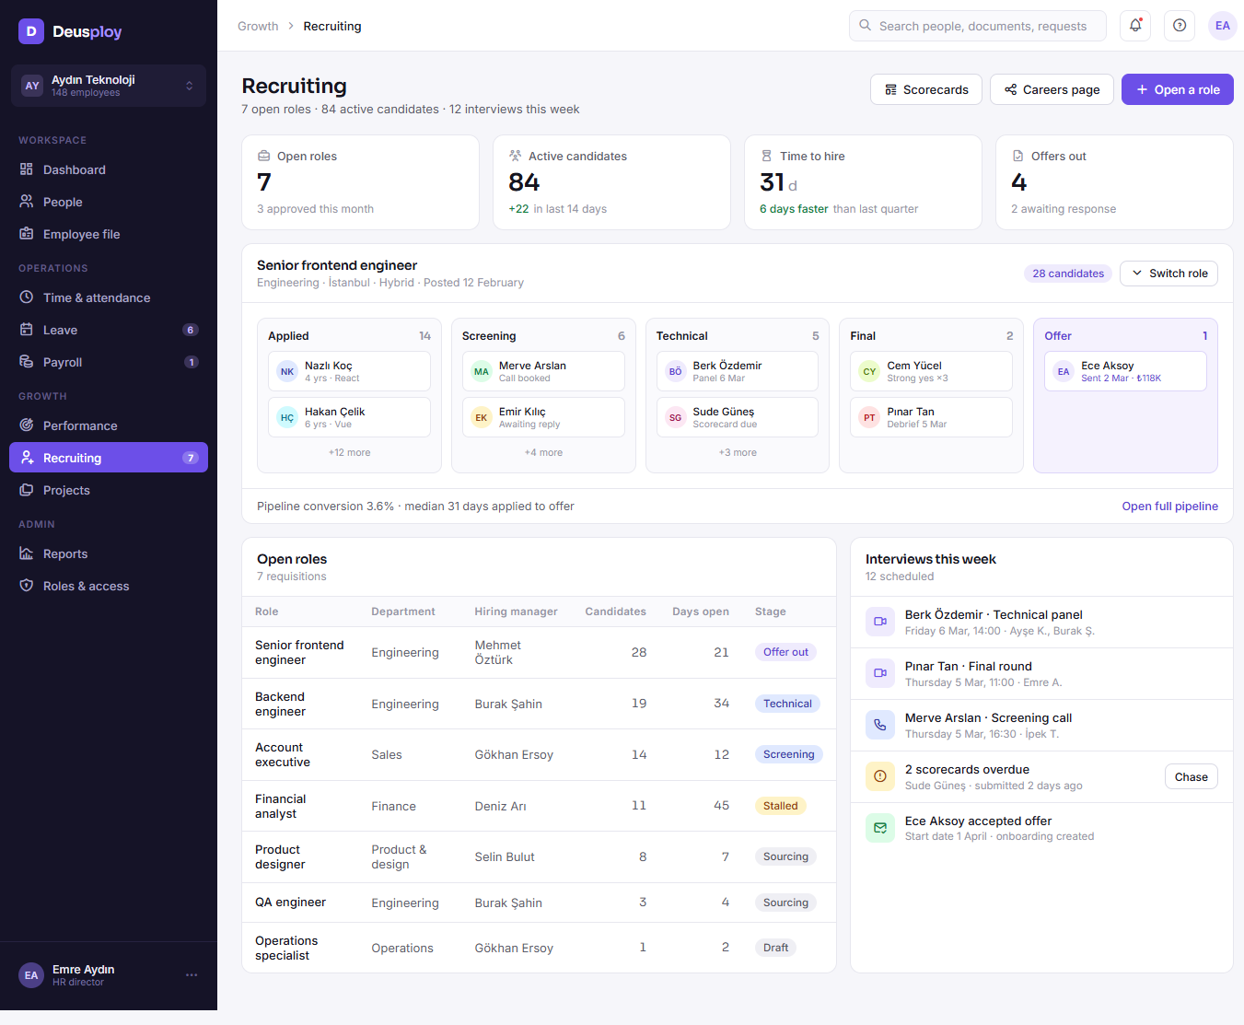Screen dimensions: 1244x1025
Task: Expand the Aydın Teknoloji workspace switcher
Action: (109, 86)
